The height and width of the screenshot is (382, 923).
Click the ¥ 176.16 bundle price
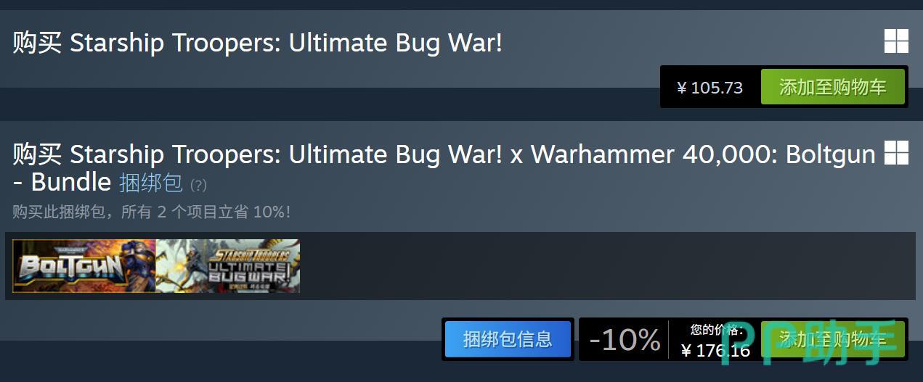[715, 351]
